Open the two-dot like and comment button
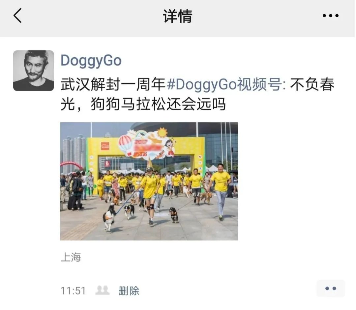Image resolution: width=356 pixels, height=310 pixels. pos(331,289)
